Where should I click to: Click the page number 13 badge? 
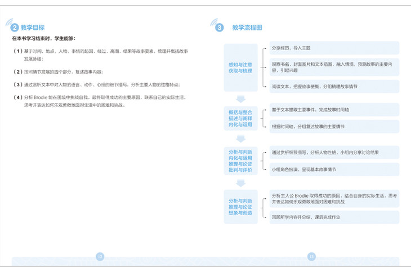pos(311,257)
